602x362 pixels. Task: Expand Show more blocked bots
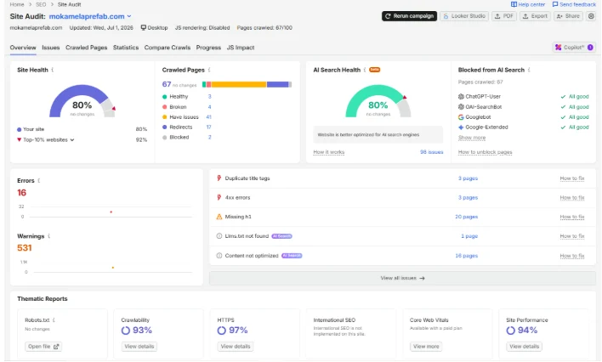[x=472, y=138]
